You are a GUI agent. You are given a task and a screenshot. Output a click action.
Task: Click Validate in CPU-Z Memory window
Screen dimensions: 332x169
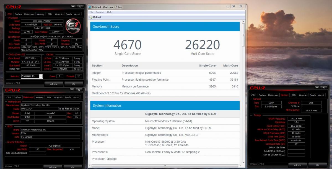click(x=297, y=165)
